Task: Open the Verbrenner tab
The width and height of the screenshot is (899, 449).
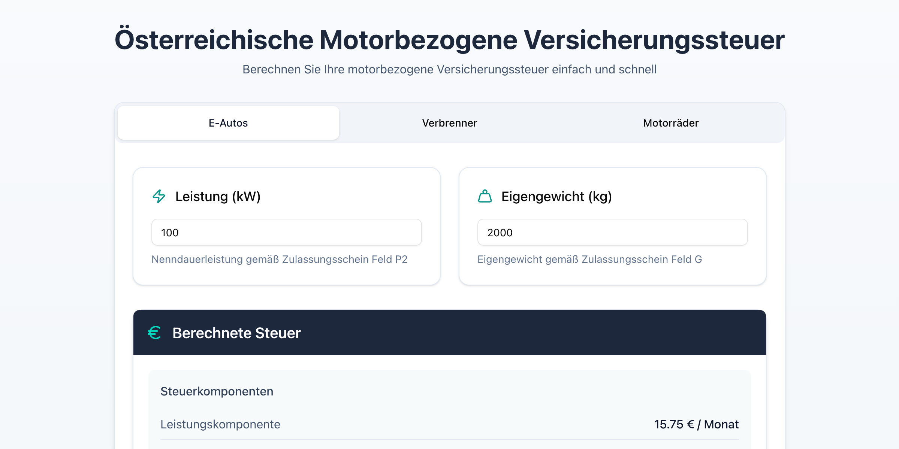Action: coord(449,123)
